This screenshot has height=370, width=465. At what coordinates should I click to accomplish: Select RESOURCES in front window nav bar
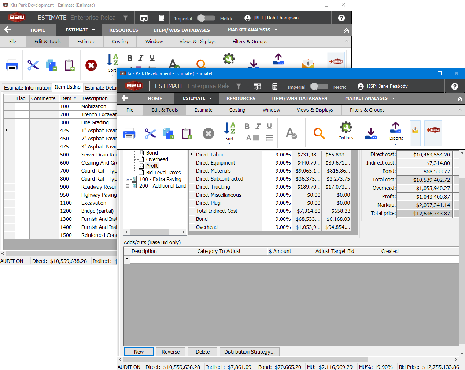pos(241,98)
